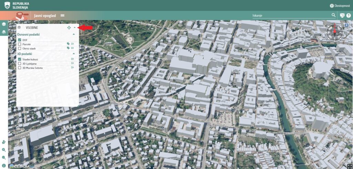Open the help question mark icon
Viewport: 353px width, 169px height.
click(x=349, y=15)
